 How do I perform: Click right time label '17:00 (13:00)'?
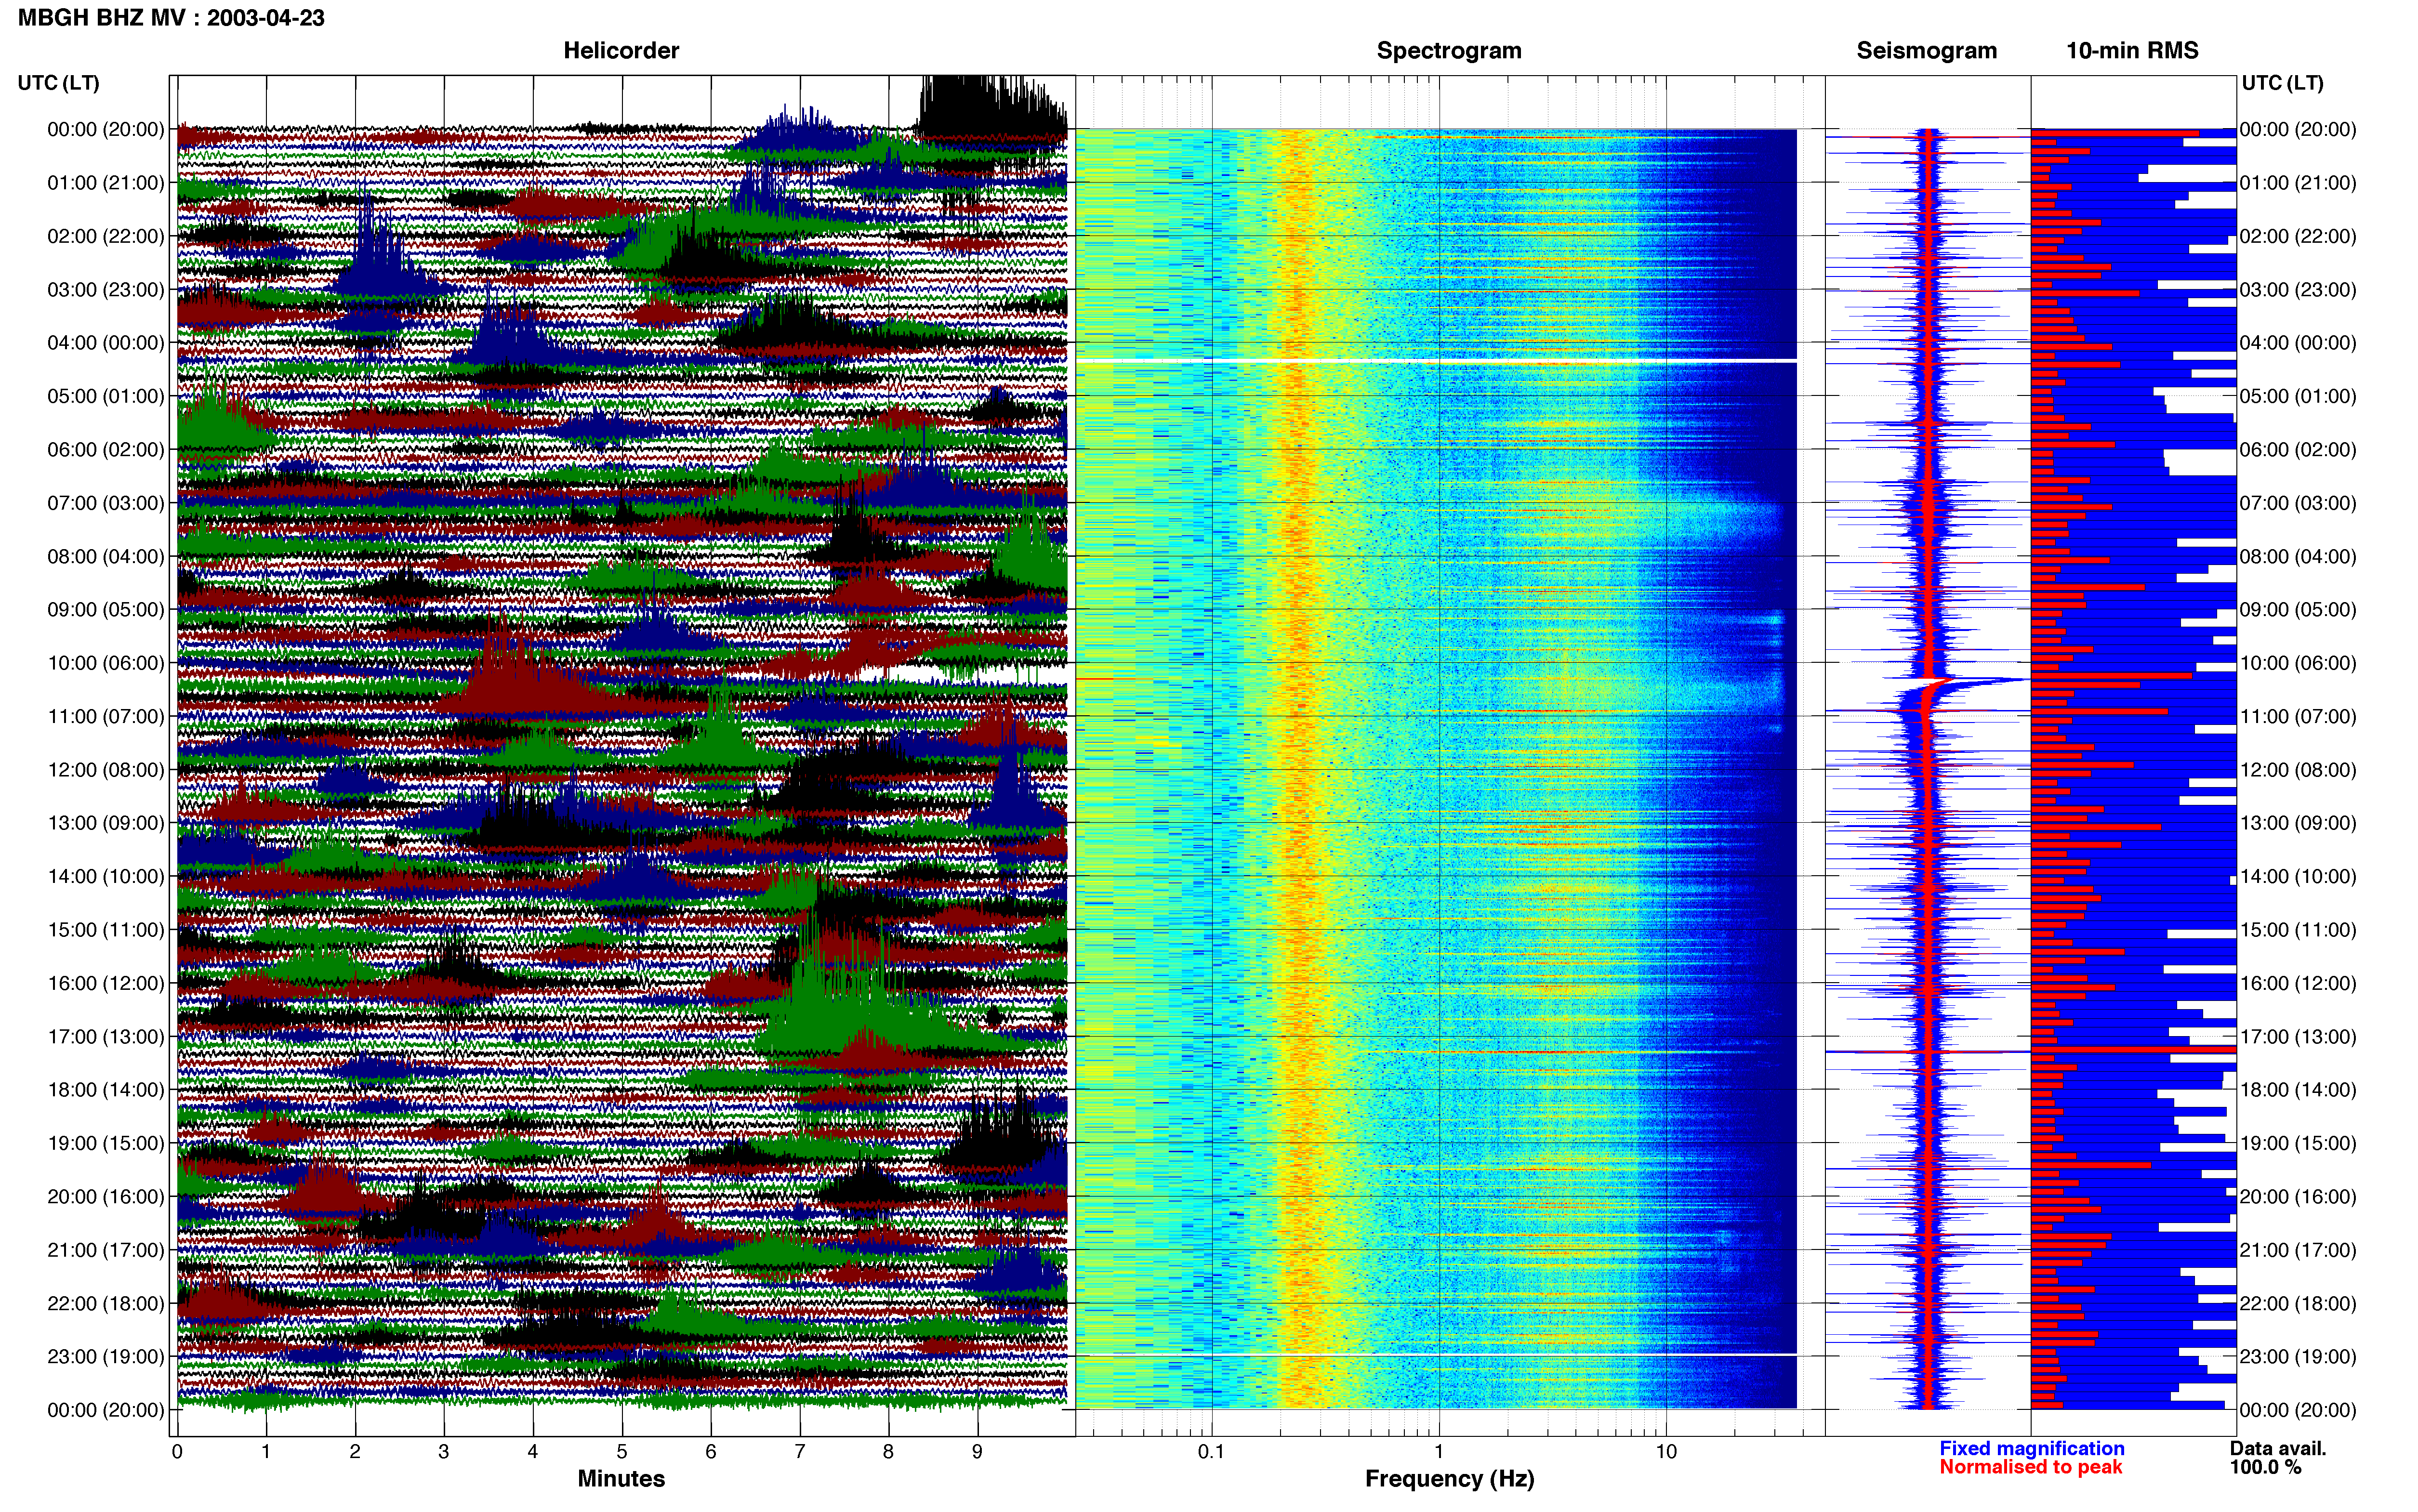click(2298, 1036)
